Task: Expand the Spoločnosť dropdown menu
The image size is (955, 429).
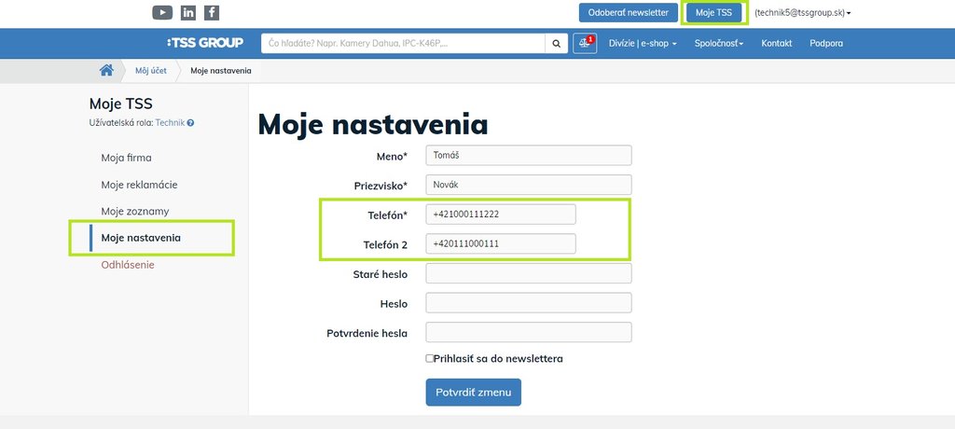Action: pos(718,43)
